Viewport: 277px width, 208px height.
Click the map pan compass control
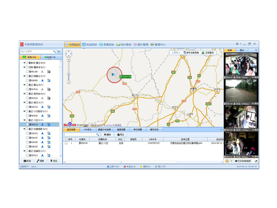tap(69, 53)
